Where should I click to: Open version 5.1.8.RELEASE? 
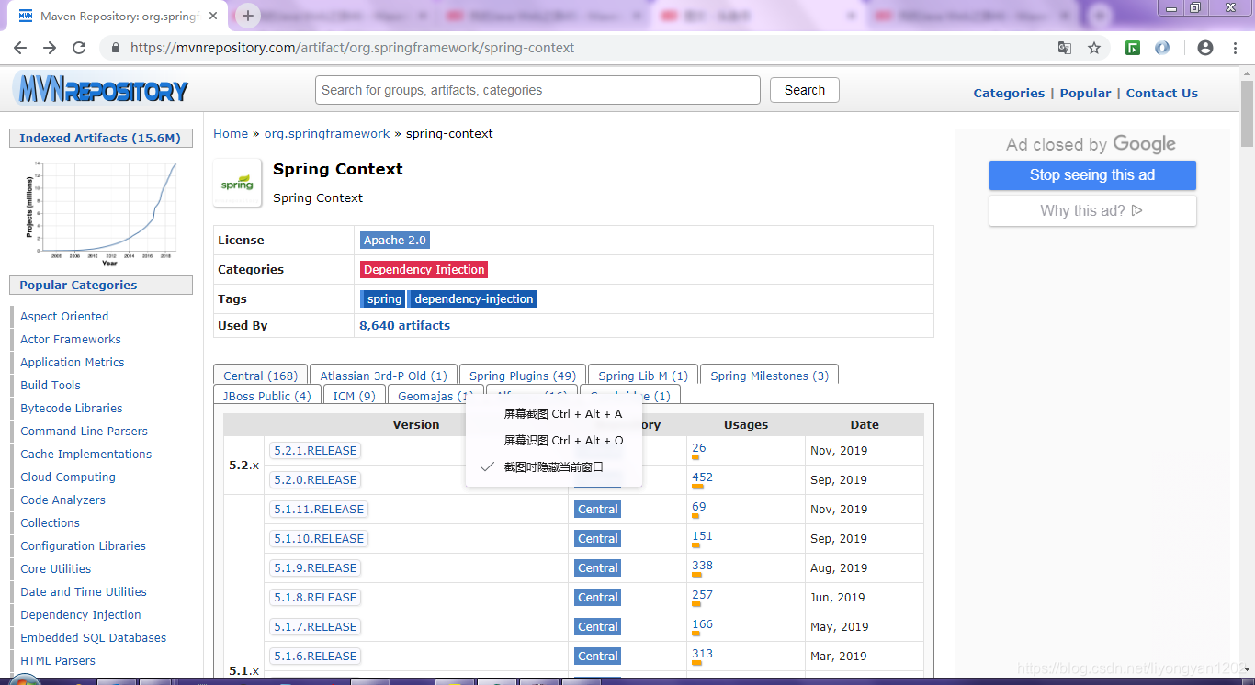(x=315, y=597)
